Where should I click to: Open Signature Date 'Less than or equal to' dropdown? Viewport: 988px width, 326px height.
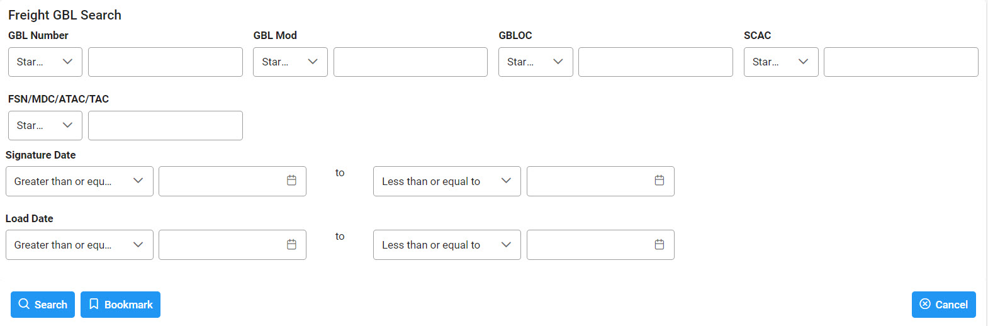point(447,181)
